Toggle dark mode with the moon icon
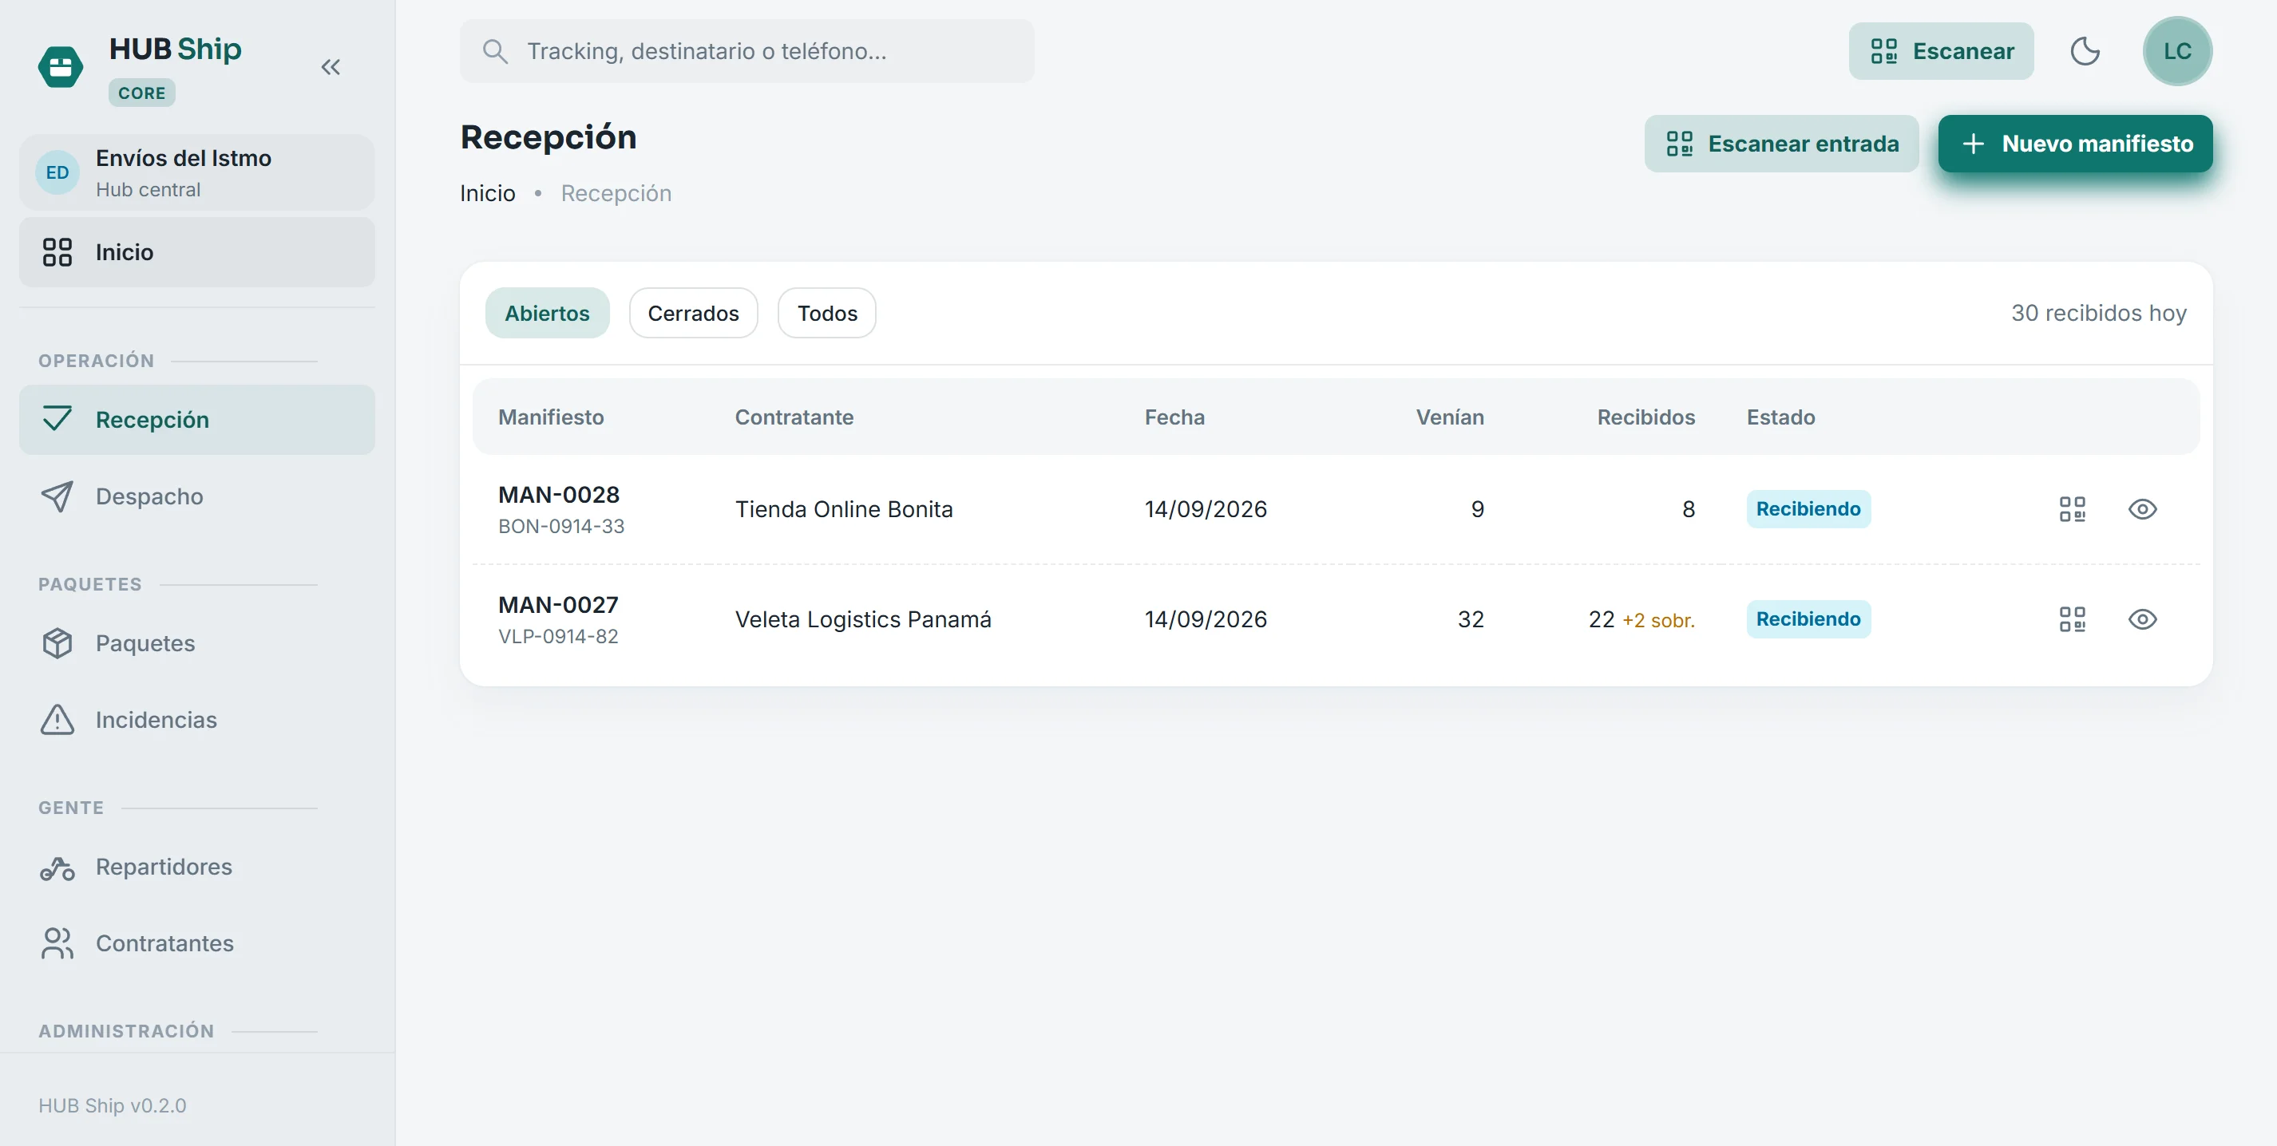 click(2085, 51)
